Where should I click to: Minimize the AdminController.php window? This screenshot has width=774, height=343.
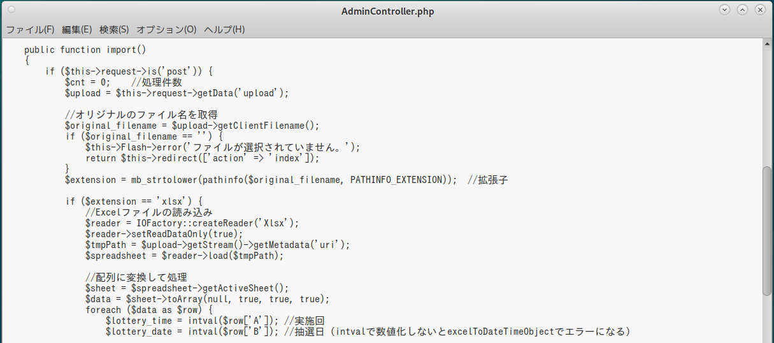724,10
